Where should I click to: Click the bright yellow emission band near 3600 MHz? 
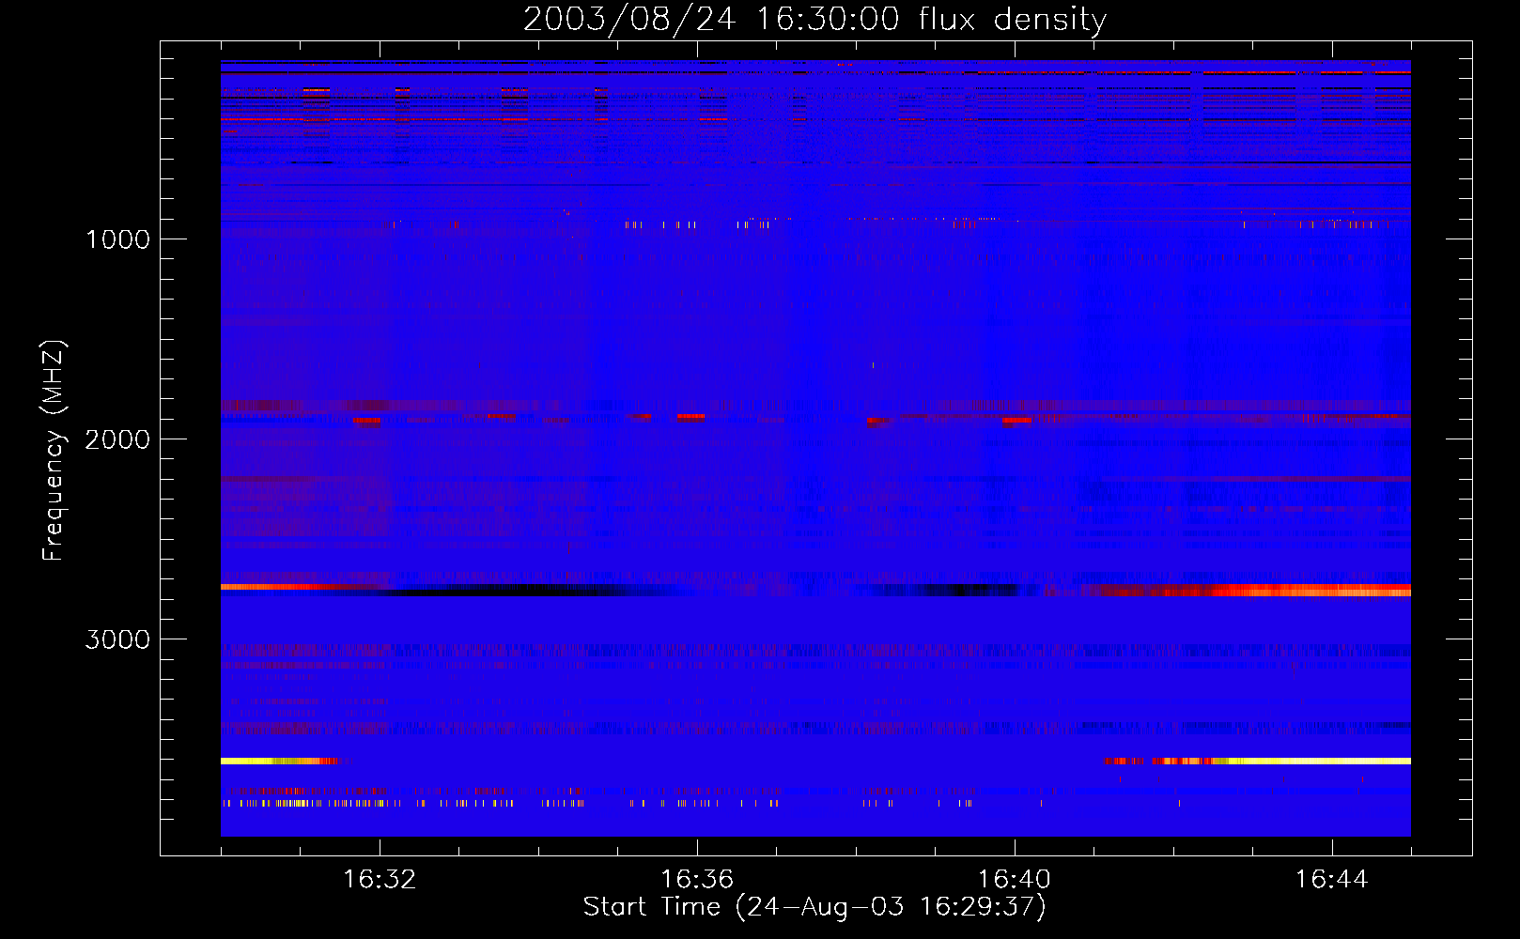point(1259,761)
